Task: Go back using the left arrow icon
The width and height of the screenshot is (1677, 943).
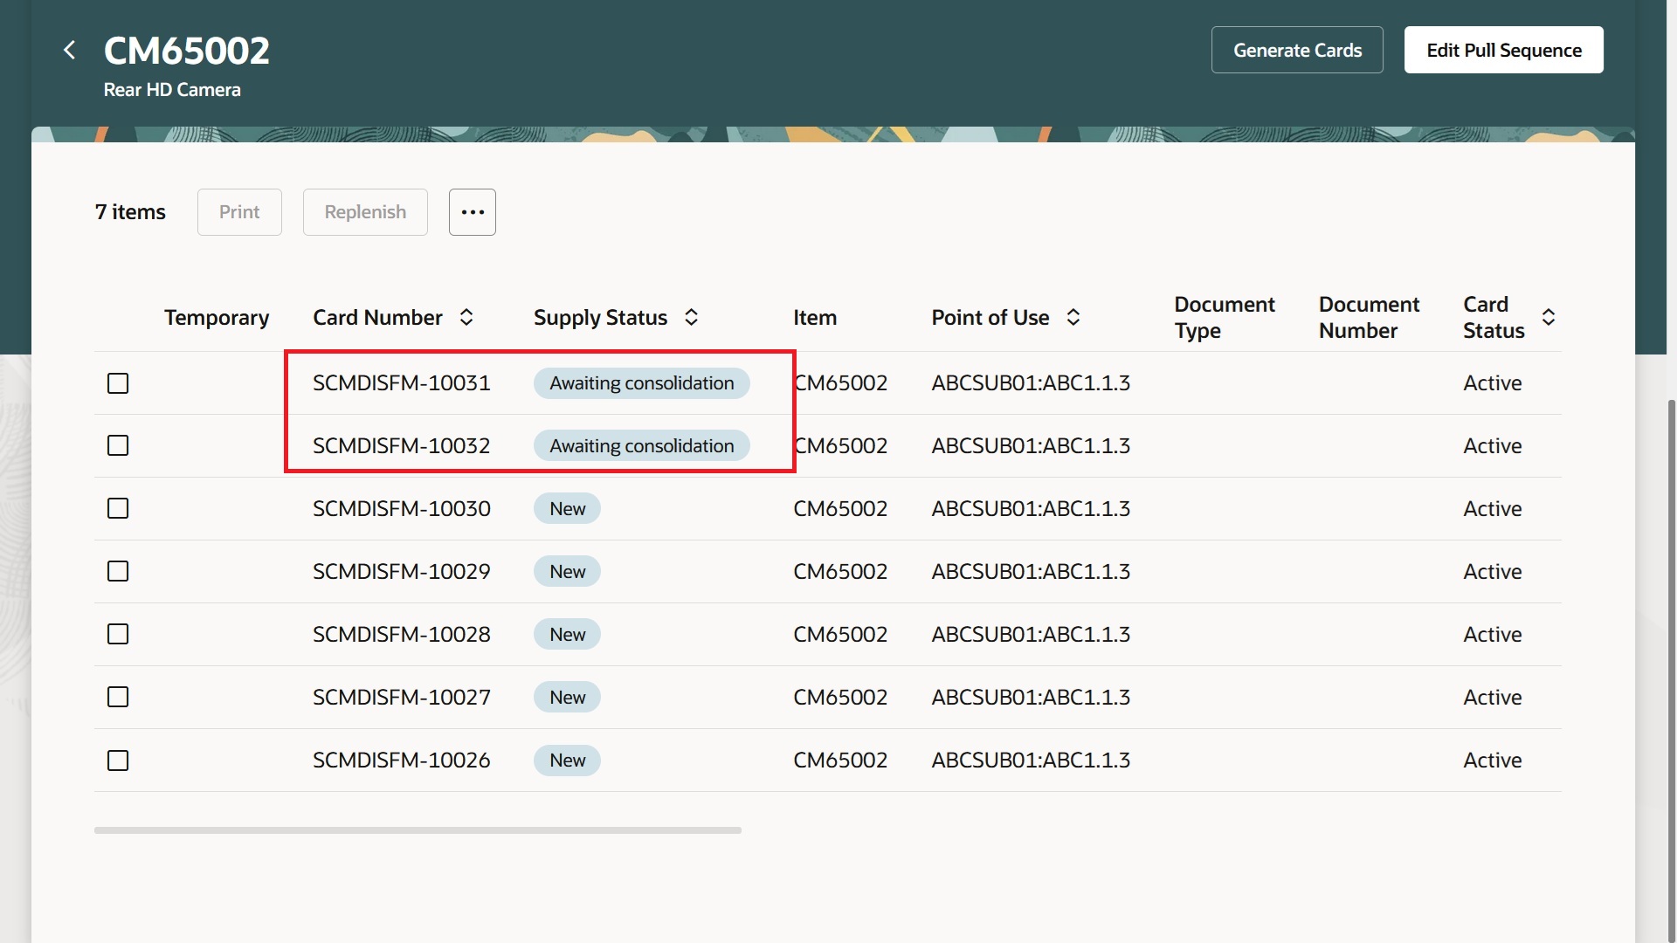Action: 70,51
